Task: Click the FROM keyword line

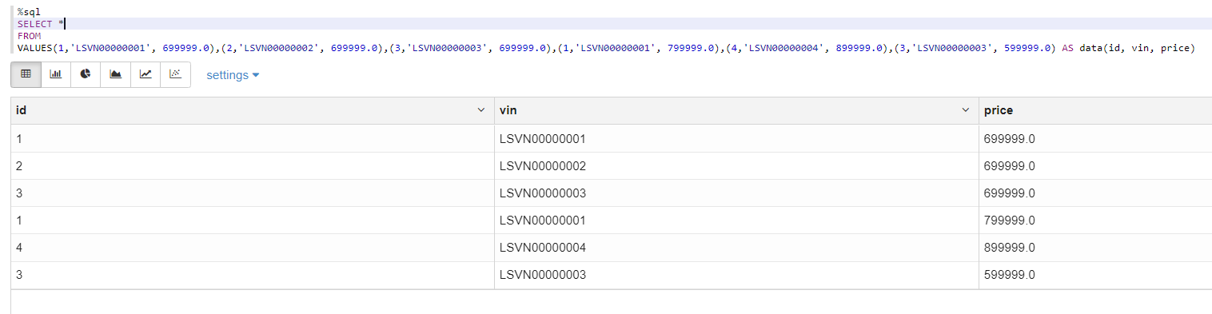Action: point(29,36)
